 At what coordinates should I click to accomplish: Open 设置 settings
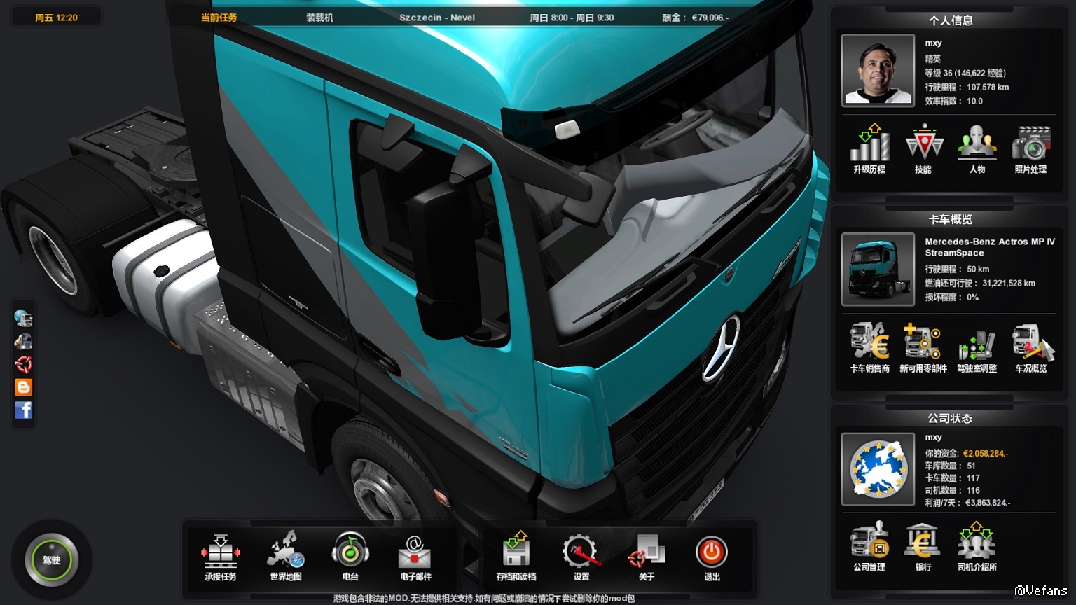tap(581, 557)
